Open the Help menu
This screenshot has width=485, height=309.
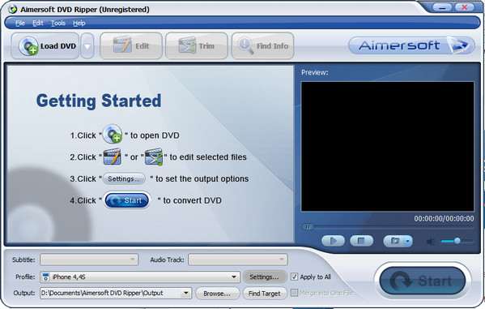(x=79, y=23)
